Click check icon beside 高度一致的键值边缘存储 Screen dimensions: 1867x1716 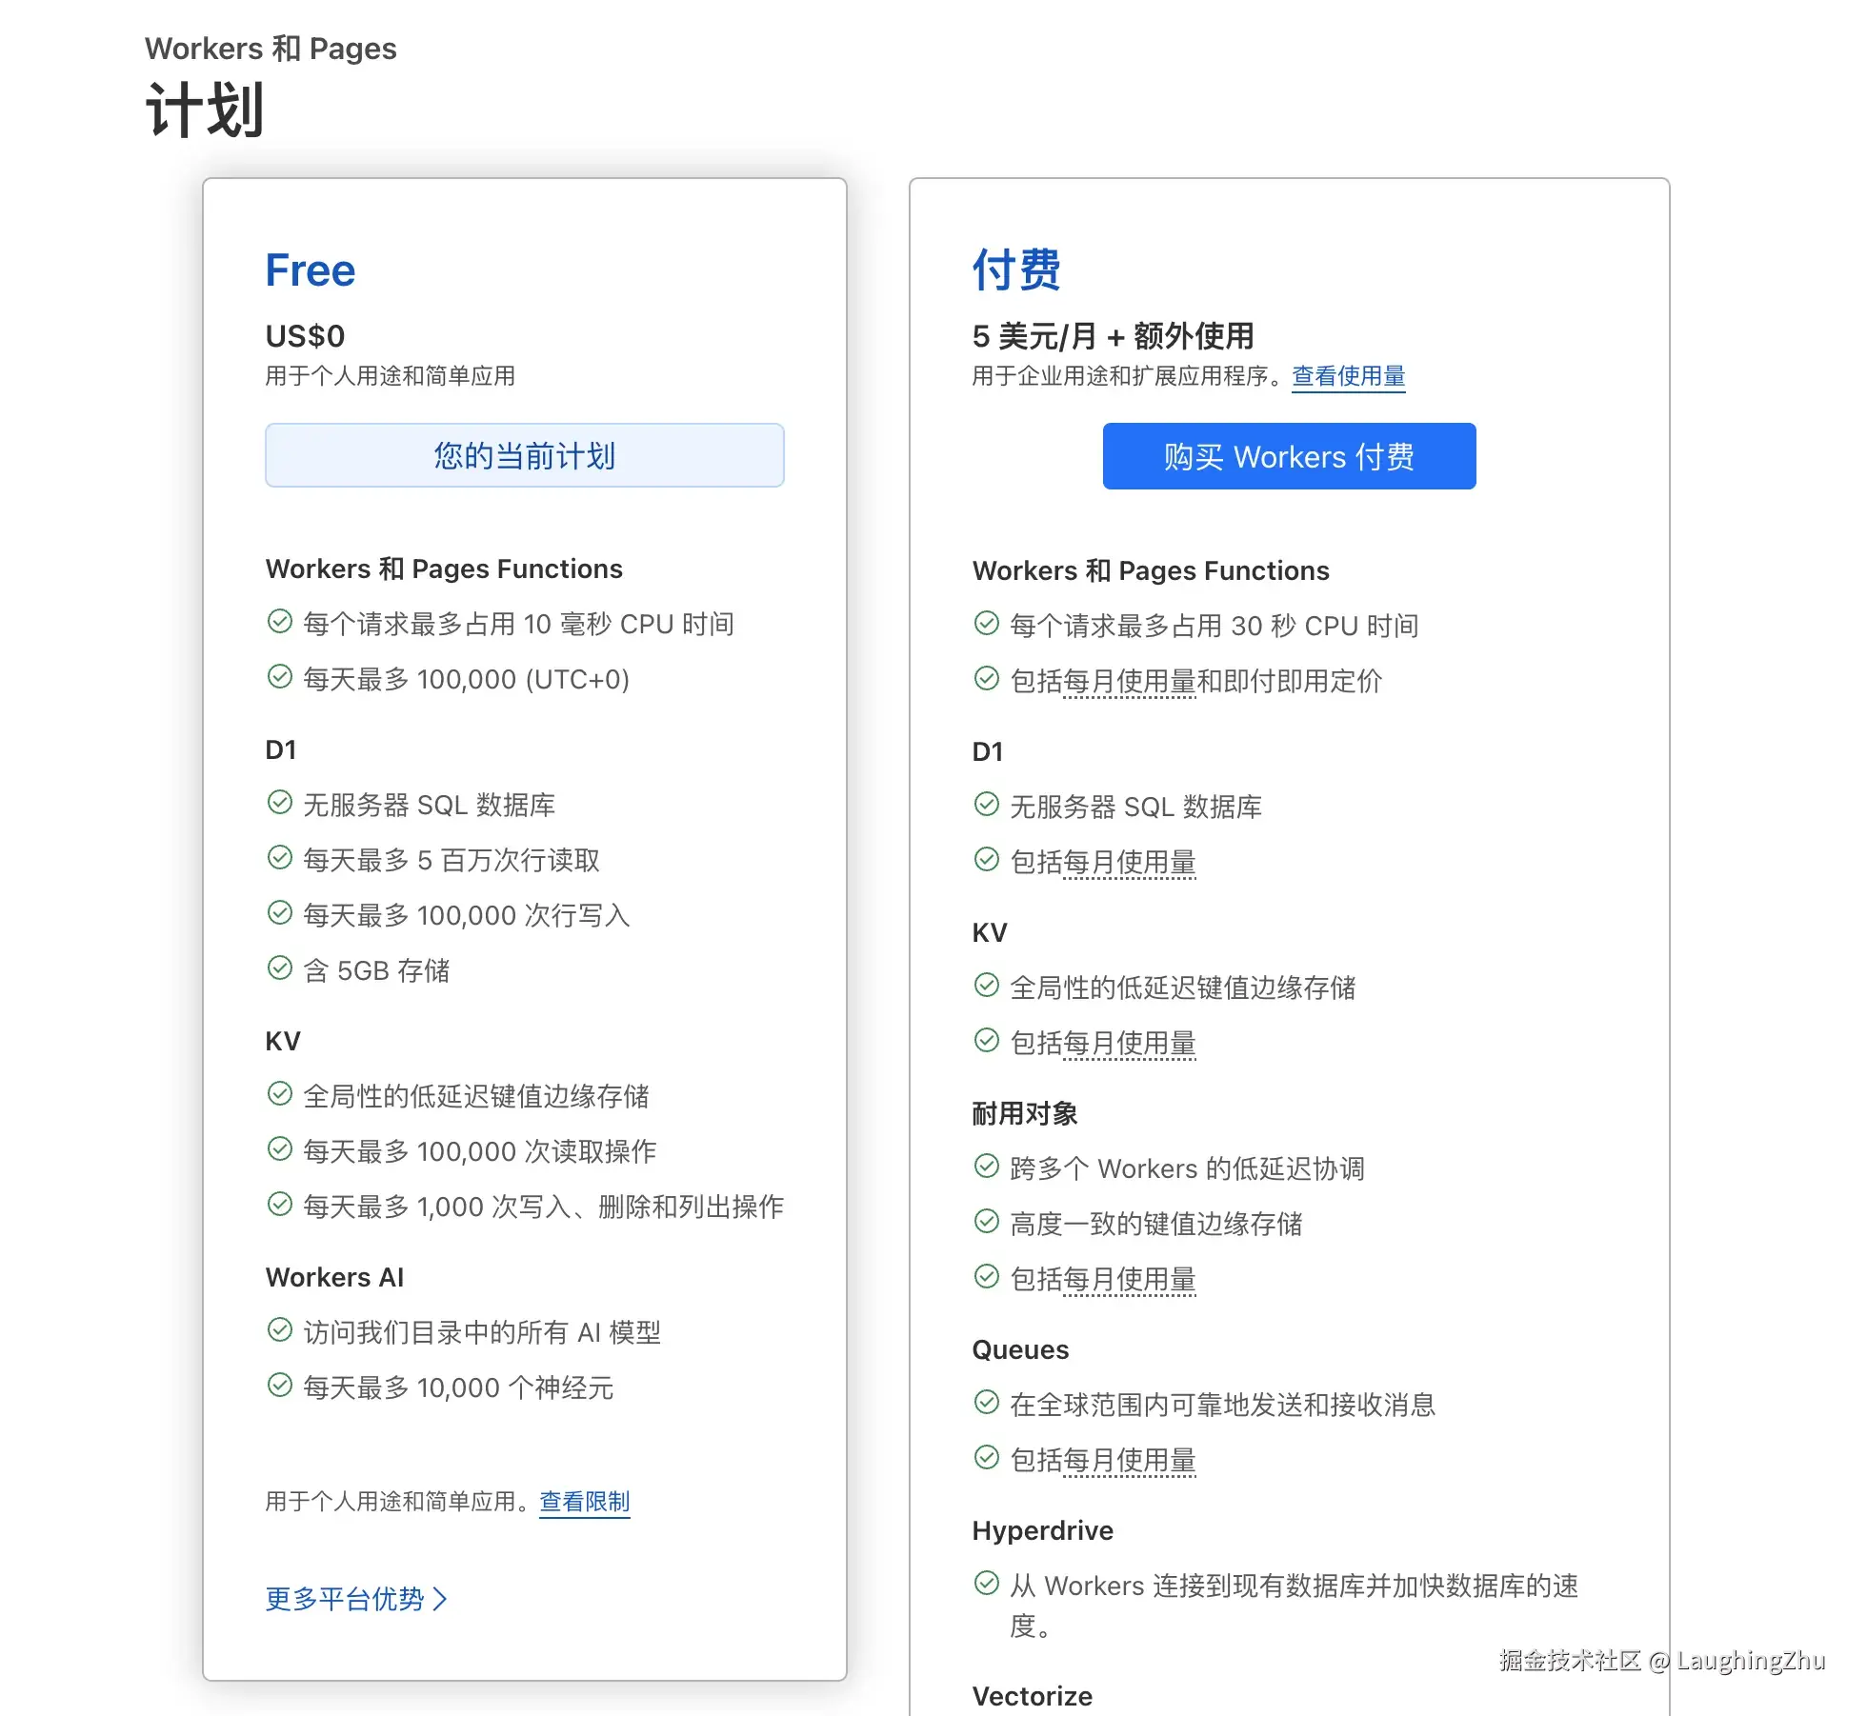(987, 1222)
